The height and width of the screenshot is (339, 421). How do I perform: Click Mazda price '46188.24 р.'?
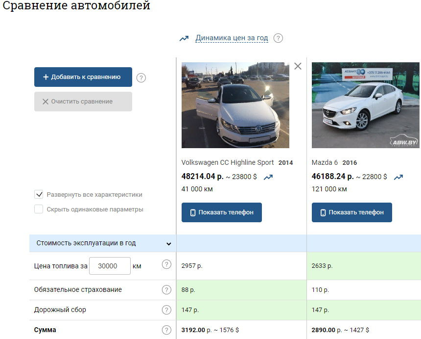click(x=333, y=177)
